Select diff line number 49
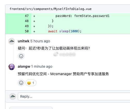This screenshot has height=109, width=130. tap(27, 26)
